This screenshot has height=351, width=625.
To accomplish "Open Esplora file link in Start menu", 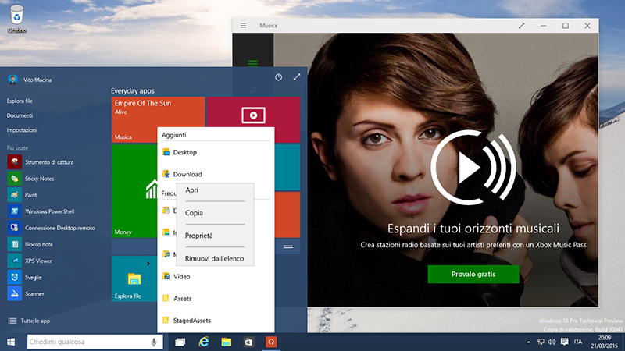I will [x=20, y=101].
